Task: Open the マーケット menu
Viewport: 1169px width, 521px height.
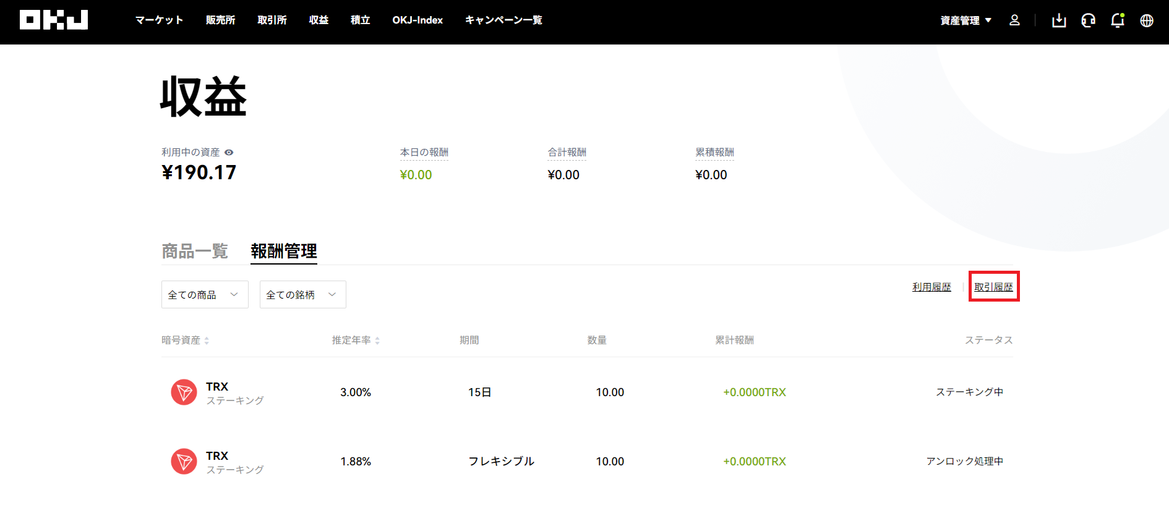Action: pos(160,20)
